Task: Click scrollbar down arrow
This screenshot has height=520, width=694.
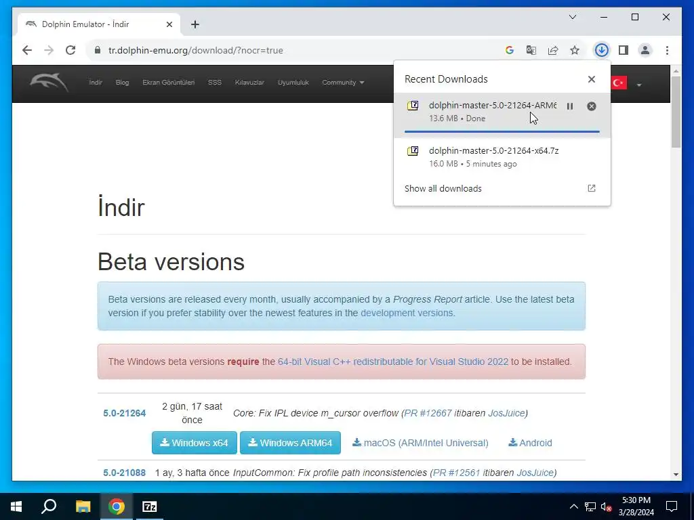Action: click(x=676, y=475)
